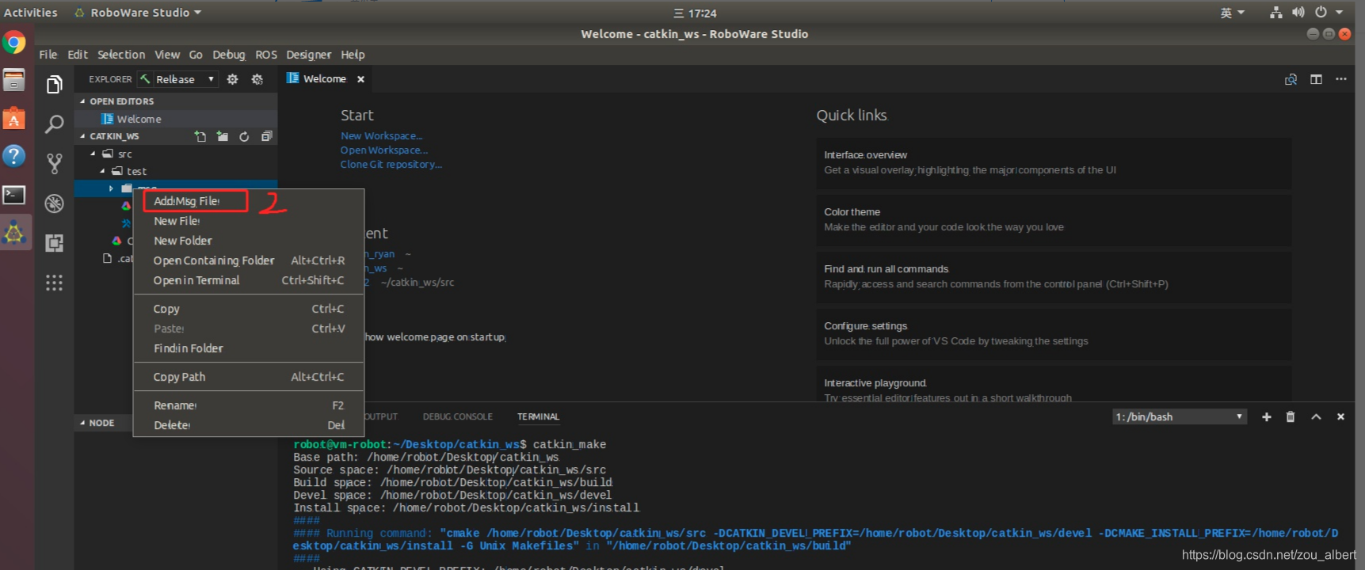This screenshot has width=1365, height=570.
Task: Refresh the CATKIN_WS explorer tree
Action: tap(244, 136)
